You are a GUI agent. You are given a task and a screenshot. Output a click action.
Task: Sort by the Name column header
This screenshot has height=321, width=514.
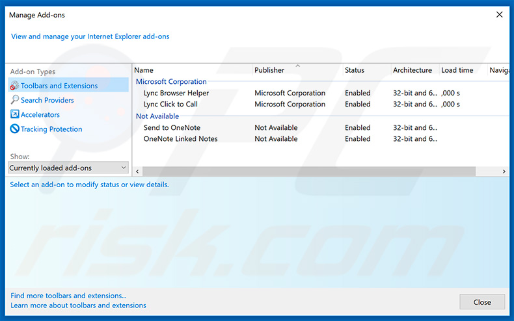click(144, 70)
